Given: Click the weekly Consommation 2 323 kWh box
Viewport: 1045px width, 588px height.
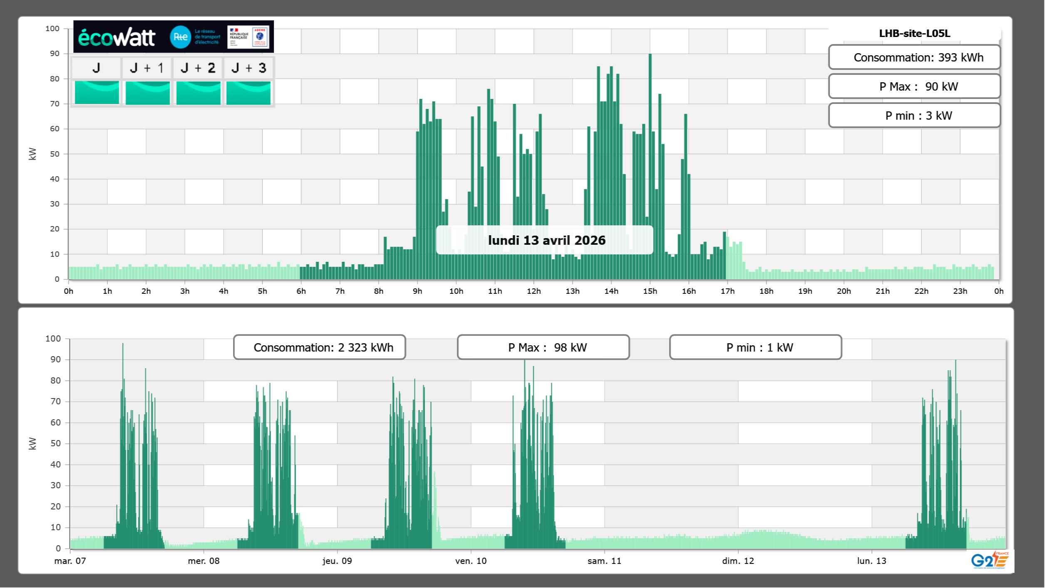Looking at the screenshot, I should (319, 347).
